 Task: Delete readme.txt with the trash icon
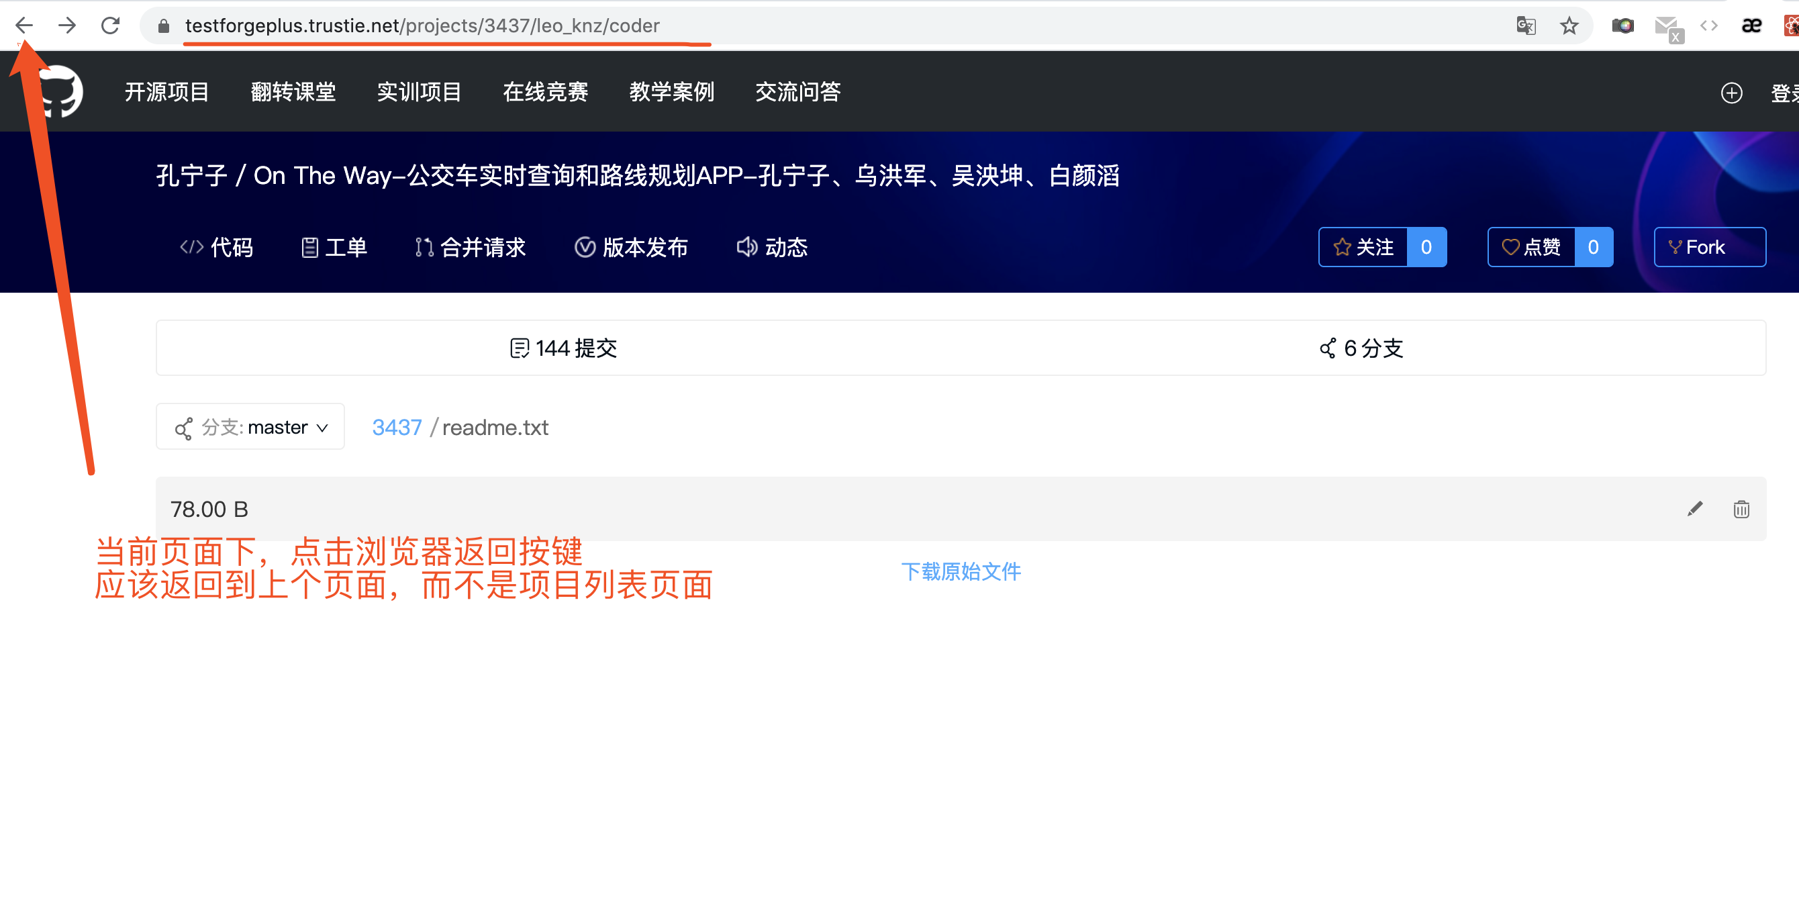(1741, 509)
